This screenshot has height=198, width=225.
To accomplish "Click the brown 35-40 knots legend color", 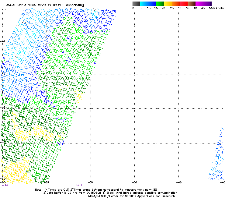I will (x=192, y=4).
